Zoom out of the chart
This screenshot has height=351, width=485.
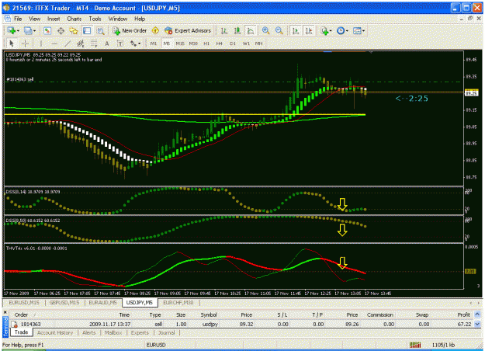pyautogui.click(x=279, y=30)
